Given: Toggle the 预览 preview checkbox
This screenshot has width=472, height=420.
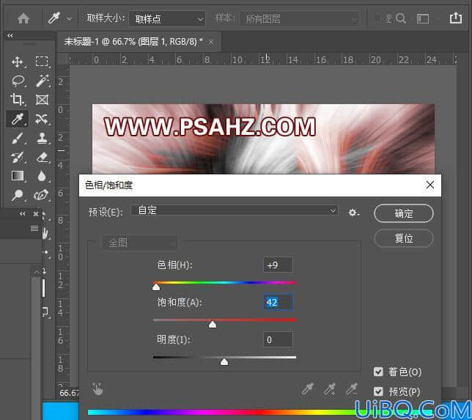Looking at the screenshot, I should pos(378,391).
